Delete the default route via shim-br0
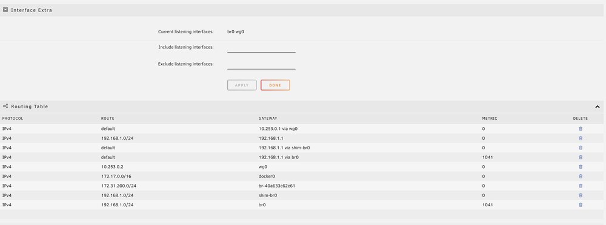 [581, 148]
